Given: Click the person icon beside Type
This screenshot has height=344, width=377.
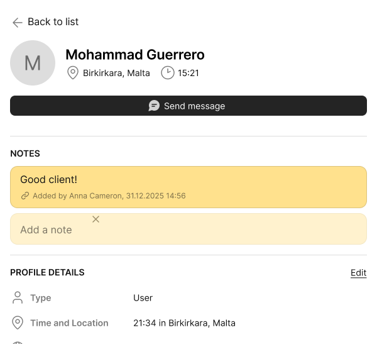Looking at the screenshot, I should [18, 297].
